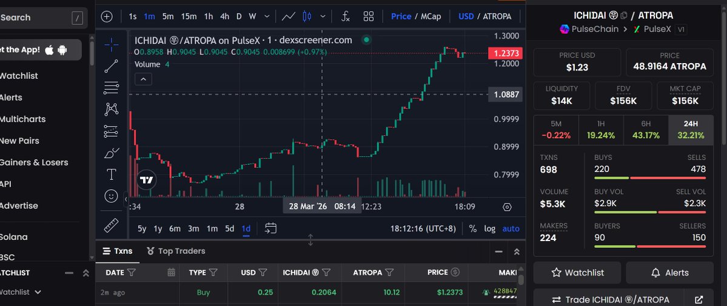Open the go-to-date calendar icon
Image resolution: width=727 pixels, height=306 pixels.
click(x=271, y=228)
